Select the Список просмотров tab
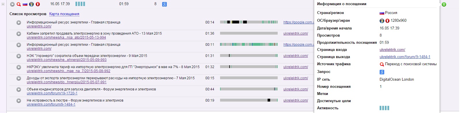Screen dimensions: 460x113 28,14
